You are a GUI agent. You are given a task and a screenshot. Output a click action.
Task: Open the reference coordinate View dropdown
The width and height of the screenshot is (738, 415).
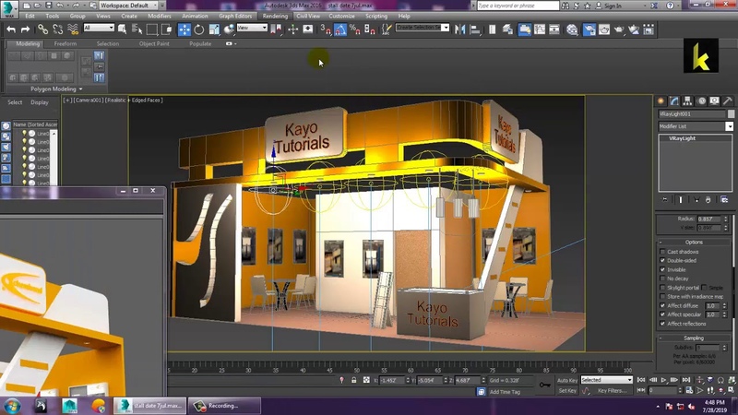252,28
